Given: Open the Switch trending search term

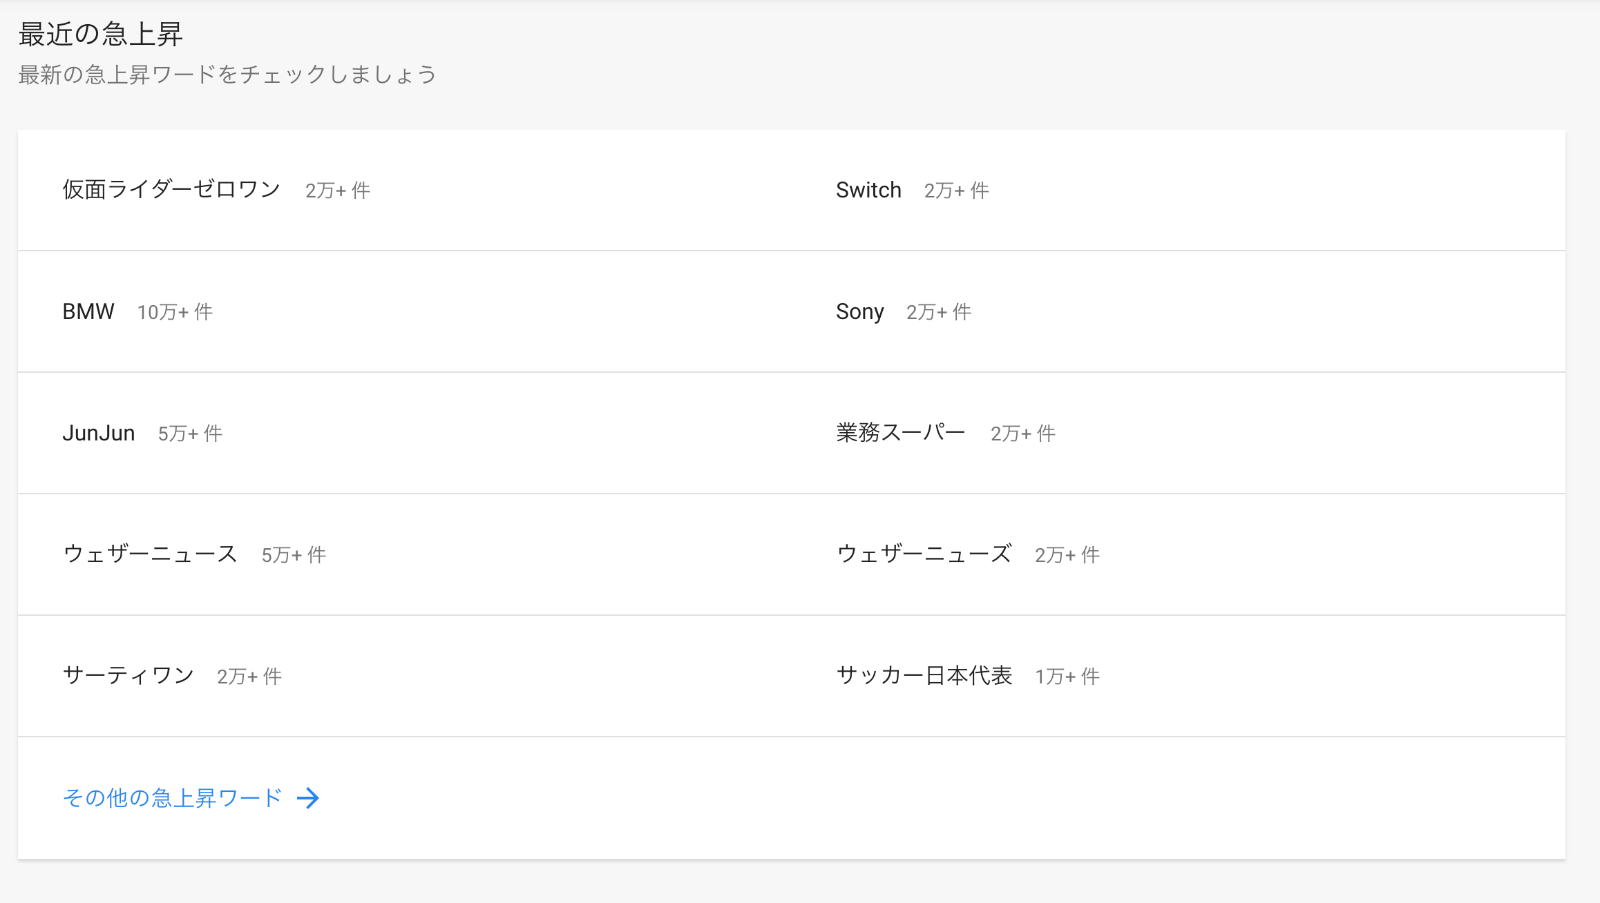Looking at the screenshot, I should (x=868, y=190).
